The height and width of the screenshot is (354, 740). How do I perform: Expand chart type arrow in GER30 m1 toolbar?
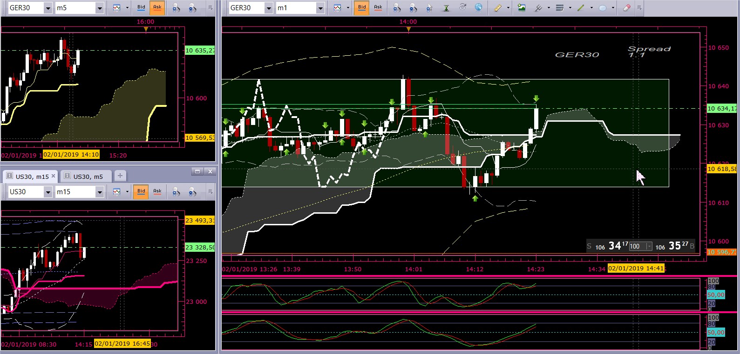tap(347, 8)
